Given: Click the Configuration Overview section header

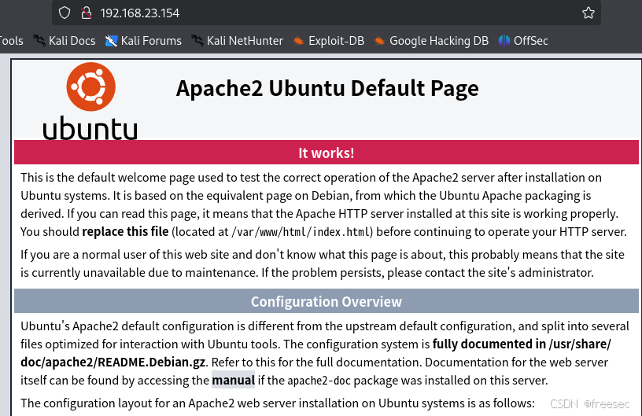Looking at the screenshot, I should point(327,301).
